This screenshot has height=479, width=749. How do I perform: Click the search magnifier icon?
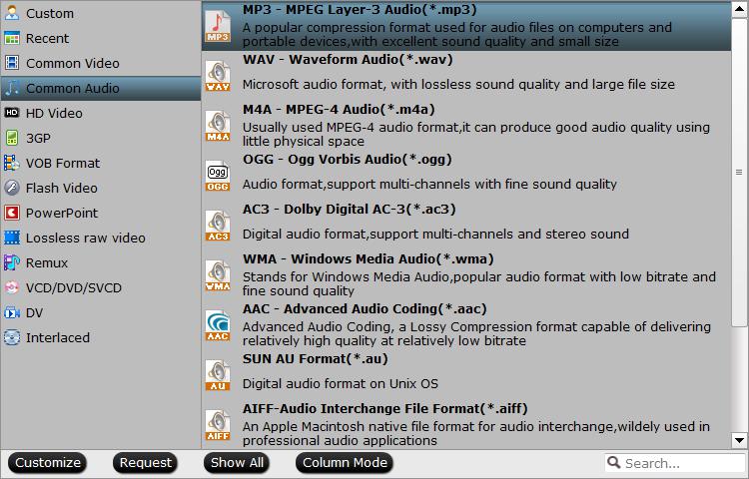coord(614,462)
